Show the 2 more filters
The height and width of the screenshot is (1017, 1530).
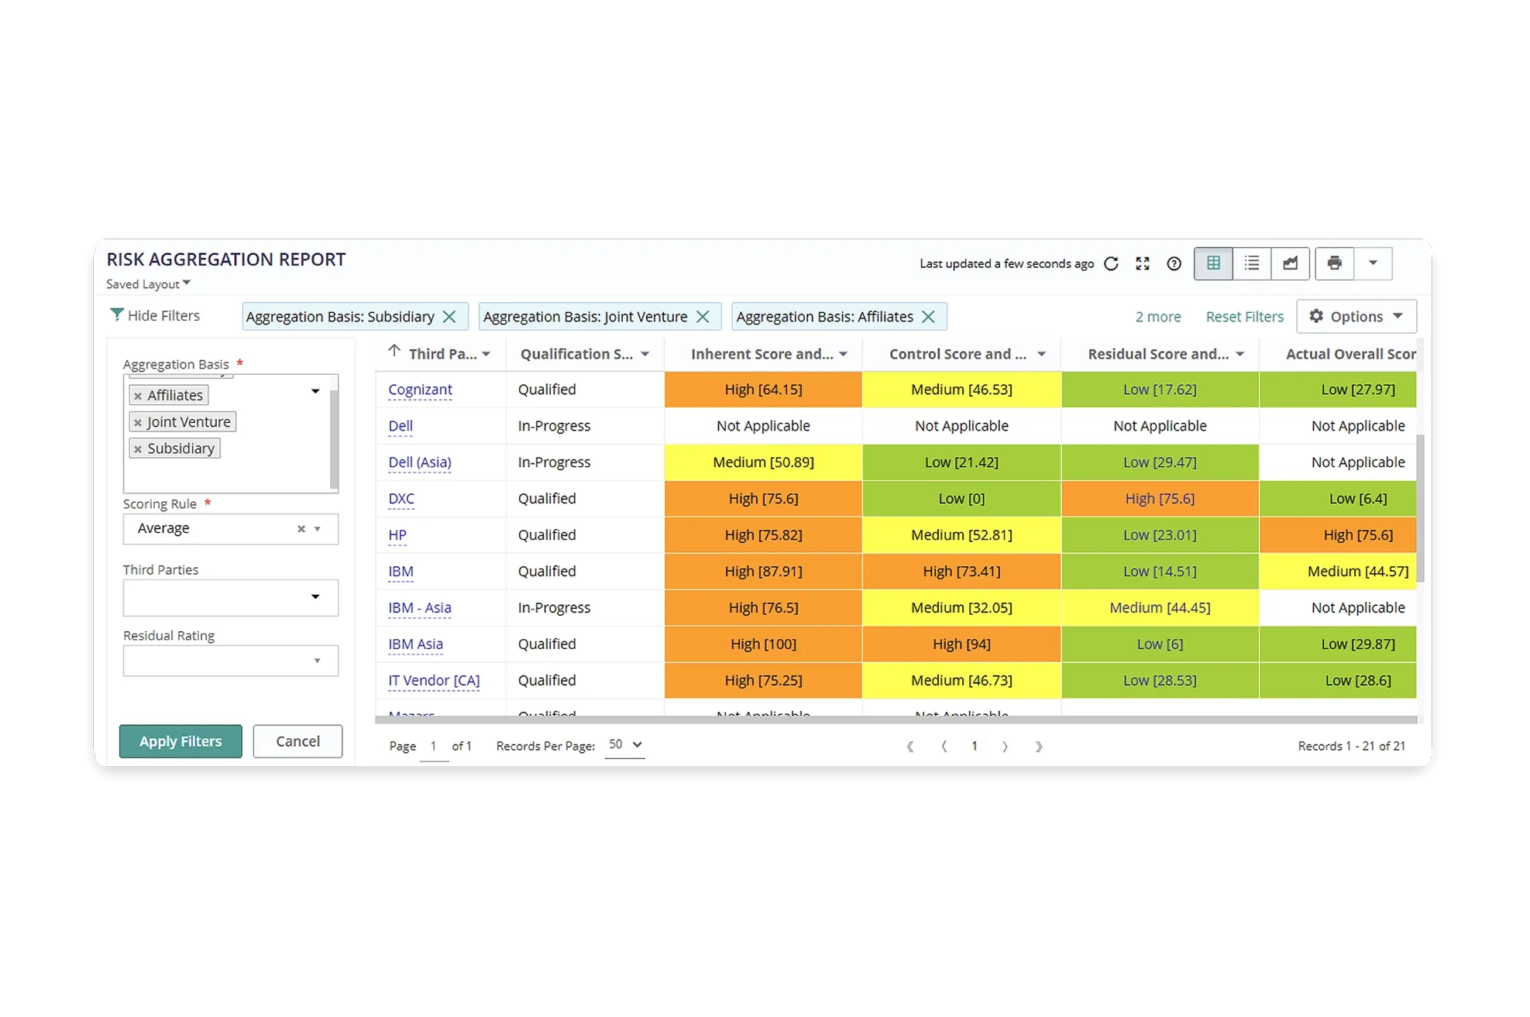tap(1158, 317)
